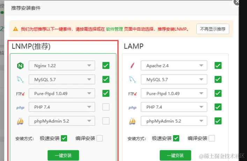Click the FTPd icon in LAMP panel
The height and width of the screenshot is (161, 247).
point(132,94)
